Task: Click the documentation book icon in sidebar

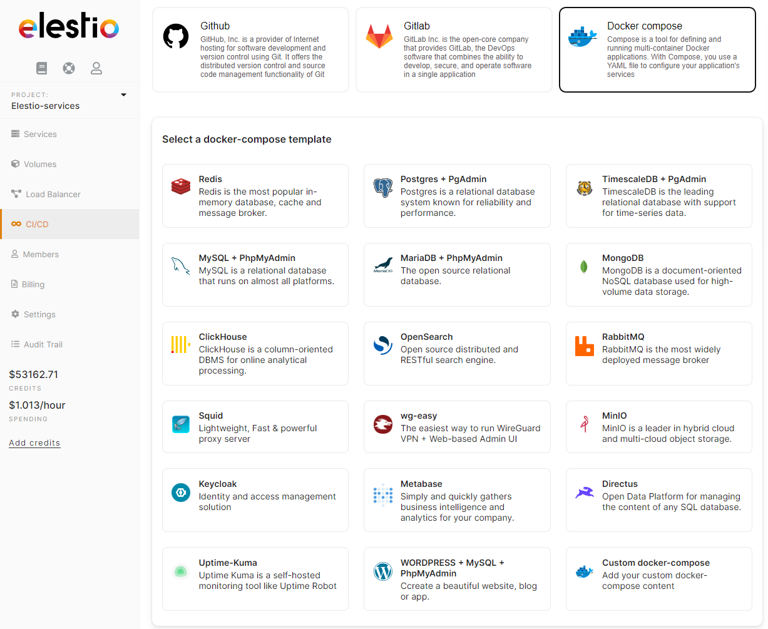Action: click(x=42, y=68)
